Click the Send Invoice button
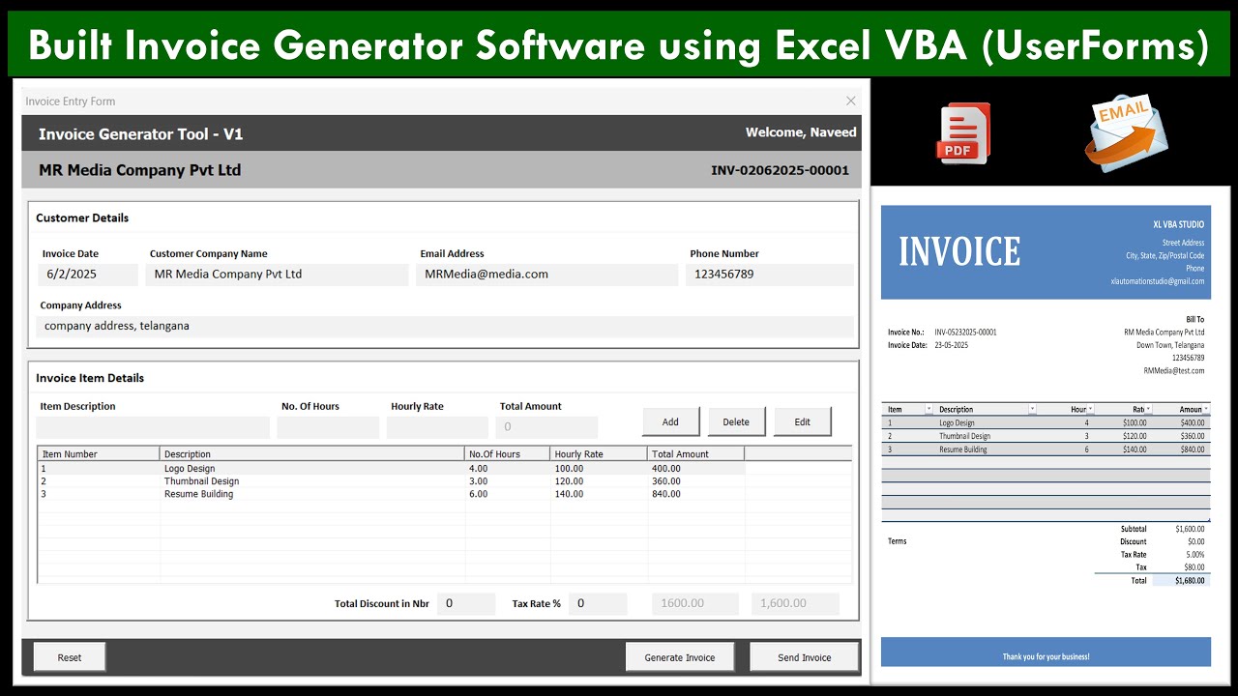 [x=804, y=657]
